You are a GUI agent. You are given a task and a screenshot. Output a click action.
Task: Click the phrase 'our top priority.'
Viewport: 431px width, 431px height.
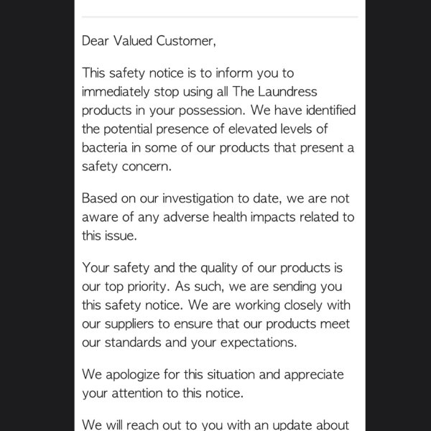click(126, 287)
